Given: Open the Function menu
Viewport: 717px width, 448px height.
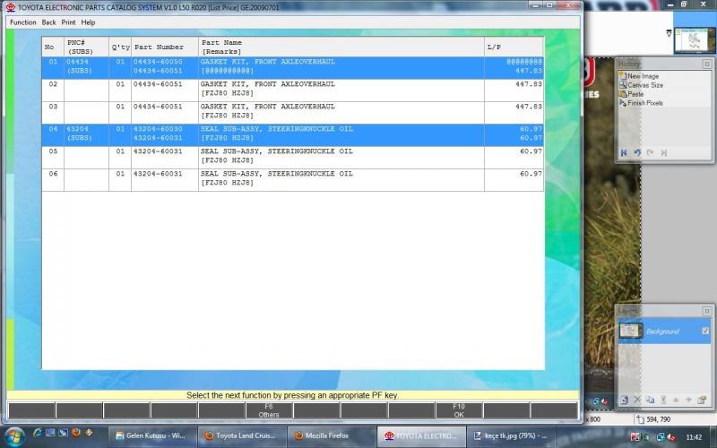Looking at the screenshot, I should (x=23, y=22).
